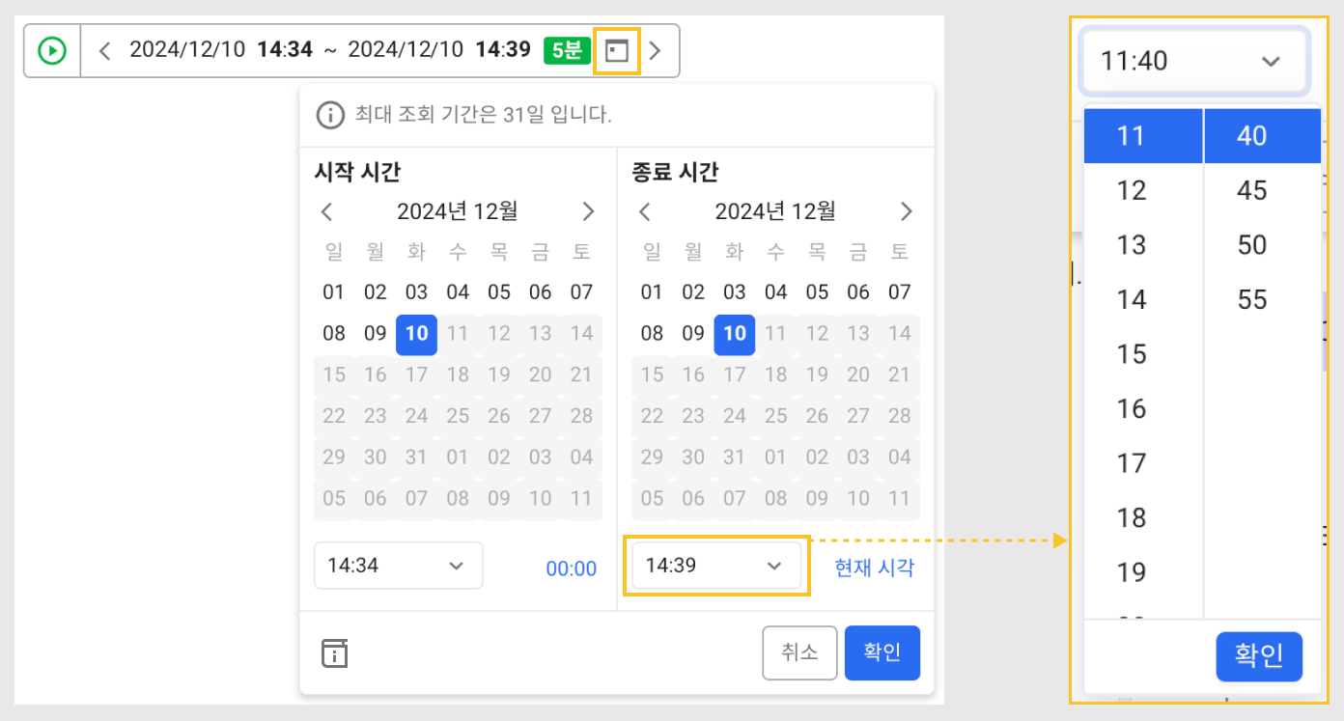Select day 10 in the 종료 시간 calendar
Image resolution: width=1344 pixels, height=721 pixels.
(x=735, y=334)
